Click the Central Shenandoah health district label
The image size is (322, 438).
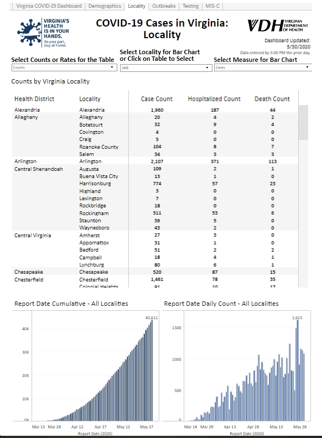pos(39,169)
